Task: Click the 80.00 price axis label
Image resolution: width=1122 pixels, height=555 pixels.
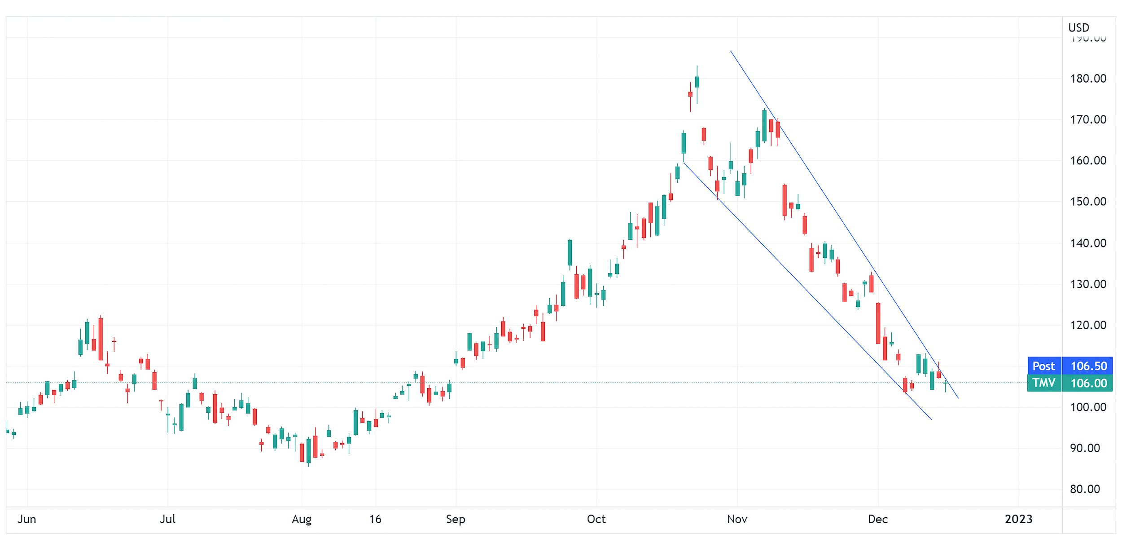Action: click(1085, 489)
